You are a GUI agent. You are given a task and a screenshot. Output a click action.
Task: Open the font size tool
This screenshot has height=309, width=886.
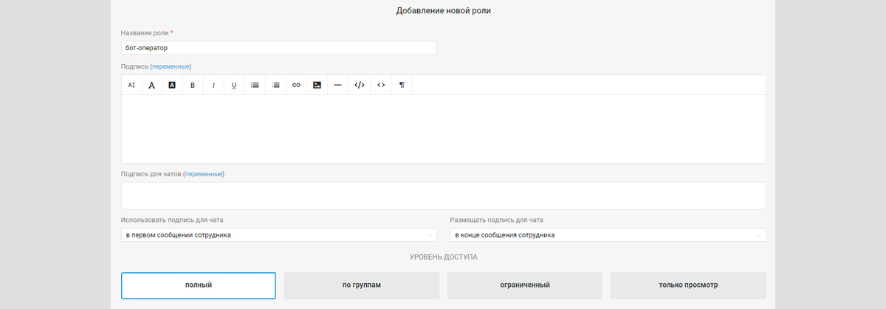coord(131,85)
